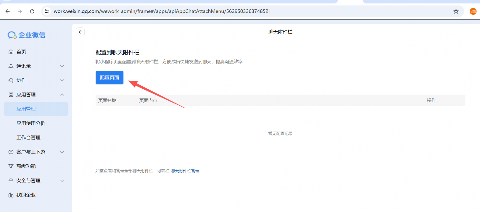The image size is (480, 212).
Task: Click the 首页 home icon
Action: [11, 52]
